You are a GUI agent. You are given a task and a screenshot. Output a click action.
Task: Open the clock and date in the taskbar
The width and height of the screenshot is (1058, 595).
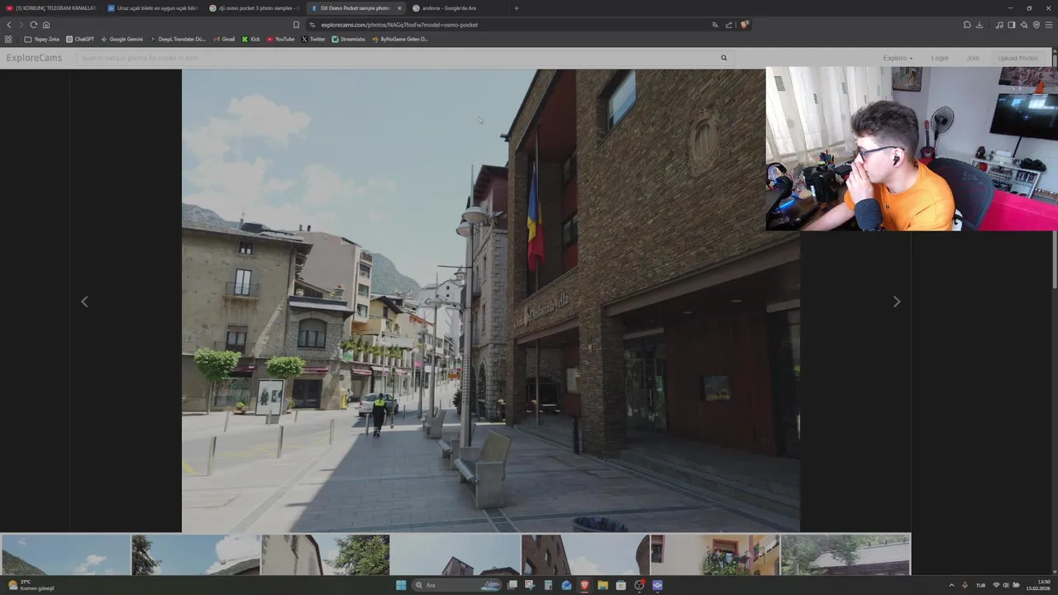[x=1038, y=585]
